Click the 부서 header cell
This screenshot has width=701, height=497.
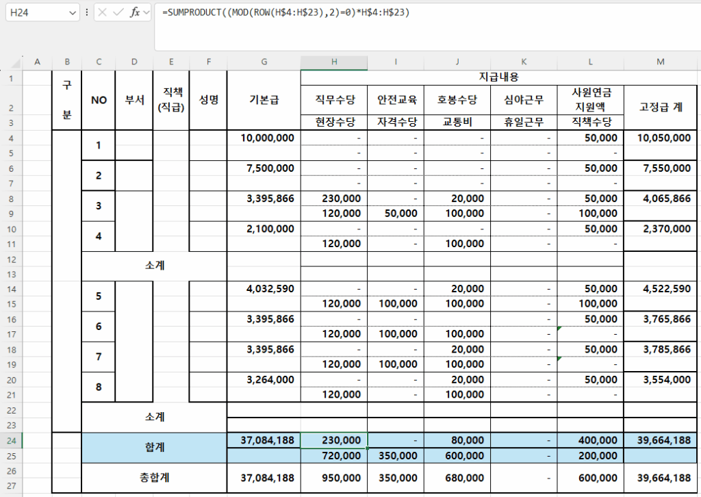[x=134, y=100]
